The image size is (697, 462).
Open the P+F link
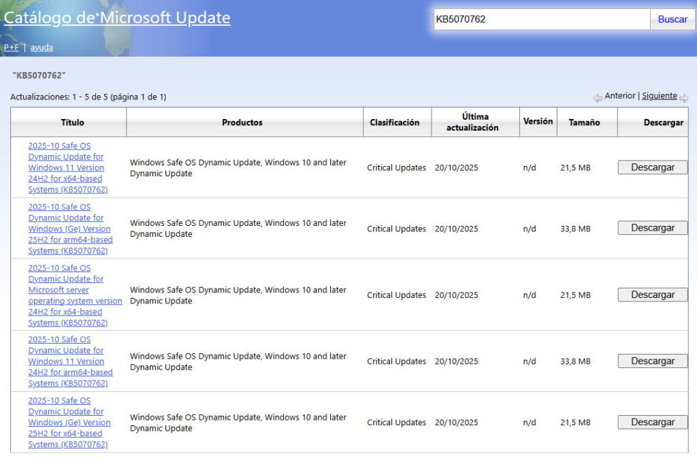(x=11, y=48)
